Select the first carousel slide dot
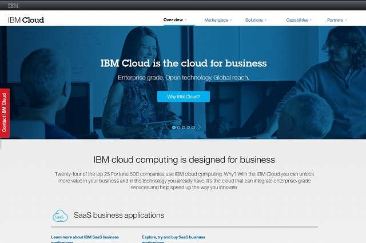This screenshot has width=366, height=243. click(174, 128)
